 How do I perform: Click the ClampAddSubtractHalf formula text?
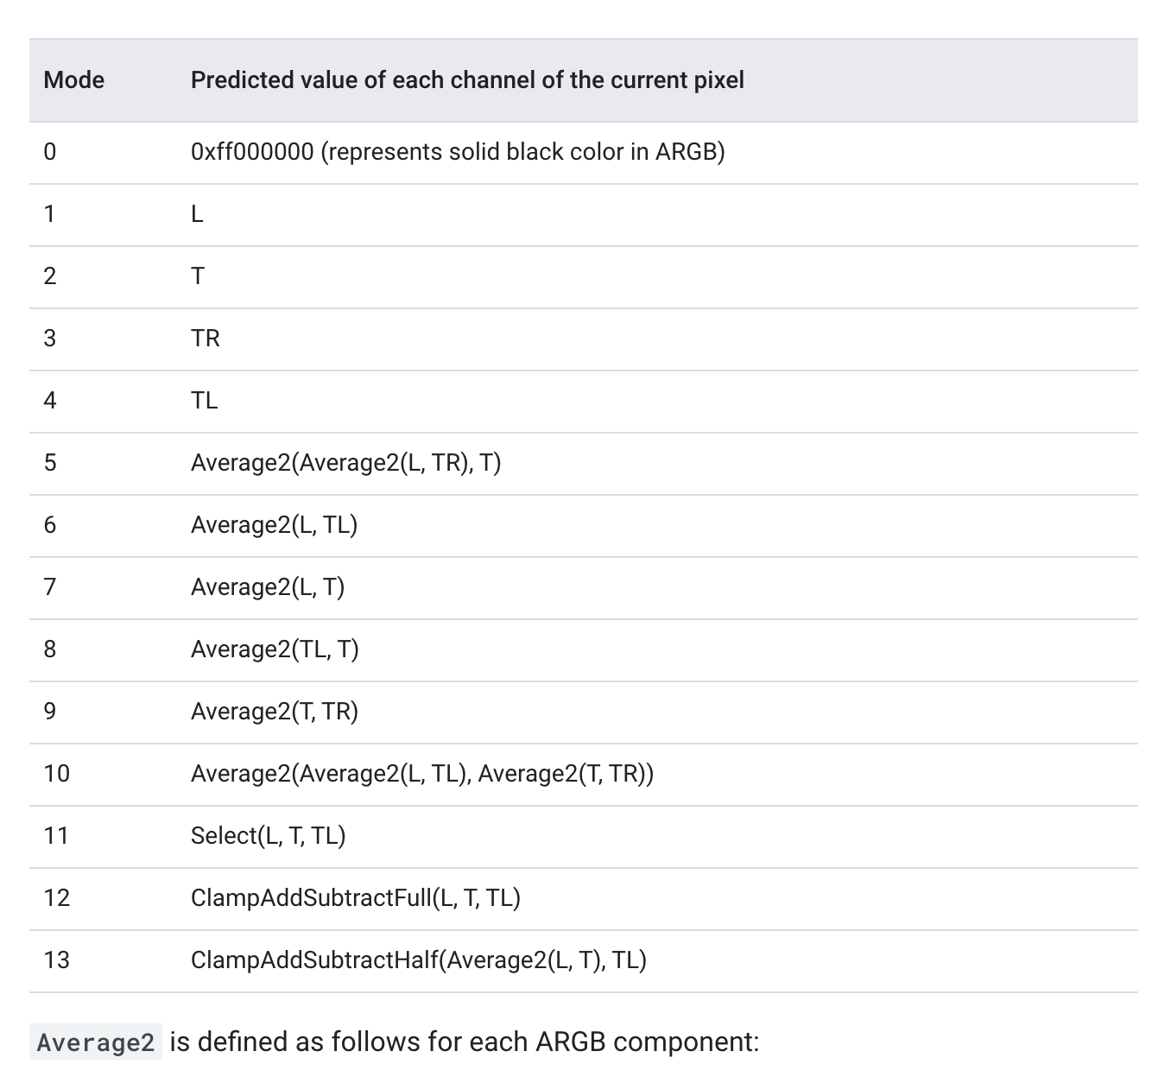coord(418,960)
